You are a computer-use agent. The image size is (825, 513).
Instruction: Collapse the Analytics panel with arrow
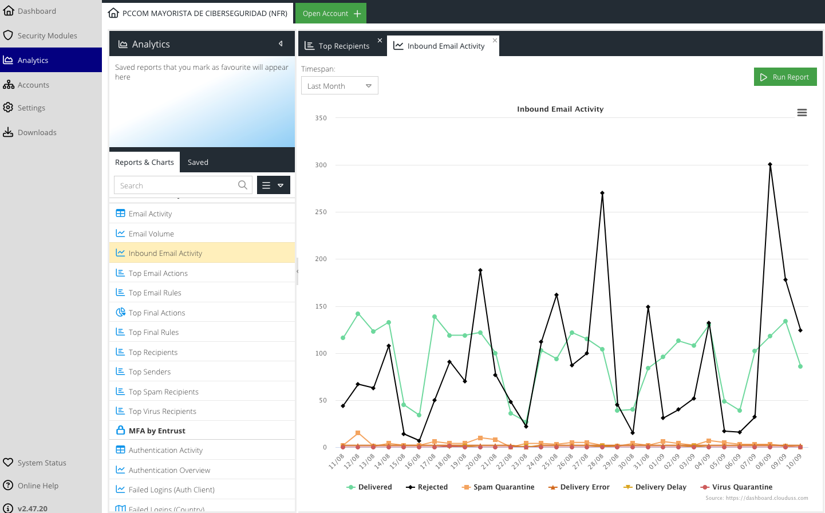[281, 44]
